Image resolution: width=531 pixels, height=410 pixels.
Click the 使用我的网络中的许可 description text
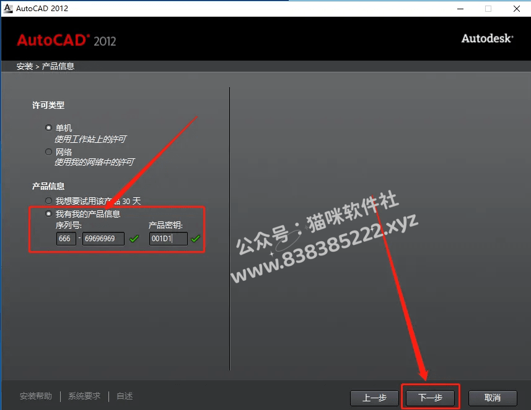[x=94, y=162]
